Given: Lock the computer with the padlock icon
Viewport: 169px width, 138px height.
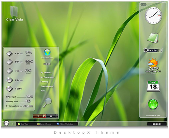Looking at the screenshot, I should pos(51,116).
